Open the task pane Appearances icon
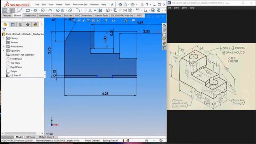This screenshot has height=144, width=256. pyautogui.click(x=164, y=43)
